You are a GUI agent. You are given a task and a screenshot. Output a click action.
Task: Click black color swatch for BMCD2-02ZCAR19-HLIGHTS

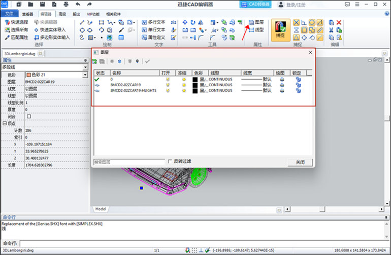click(x=195, y=91)
